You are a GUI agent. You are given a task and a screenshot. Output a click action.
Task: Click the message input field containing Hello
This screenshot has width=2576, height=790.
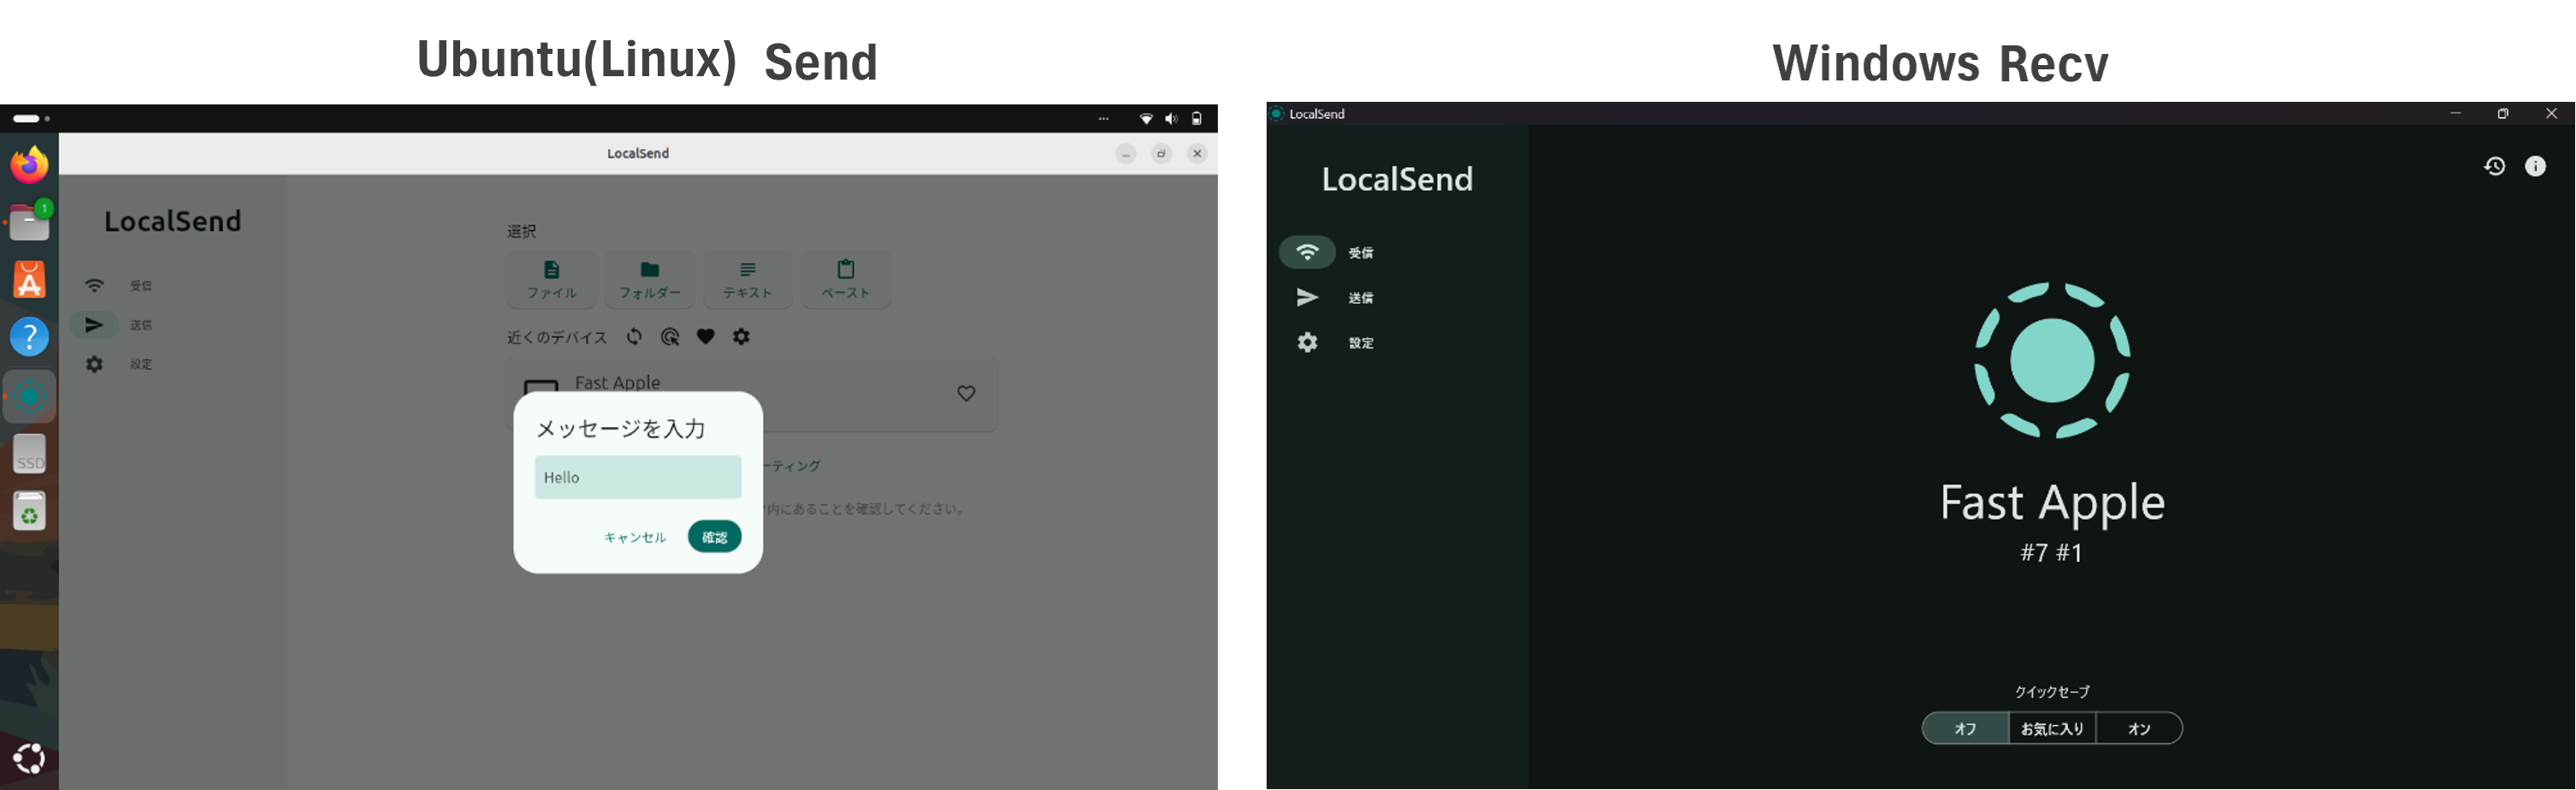pyautogui.click(x=638, y=478)
